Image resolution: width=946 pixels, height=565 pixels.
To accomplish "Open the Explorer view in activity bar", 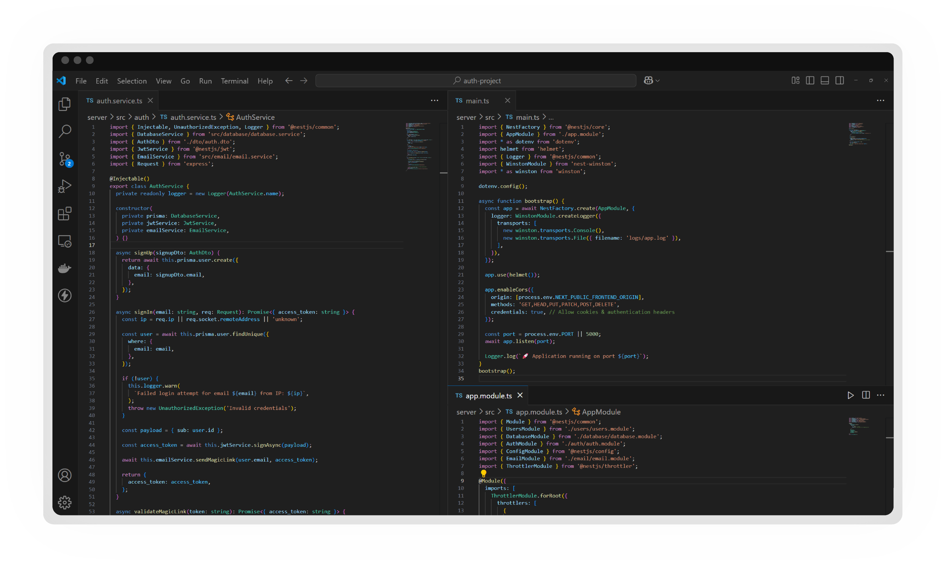I will click(x=65, y=104).
